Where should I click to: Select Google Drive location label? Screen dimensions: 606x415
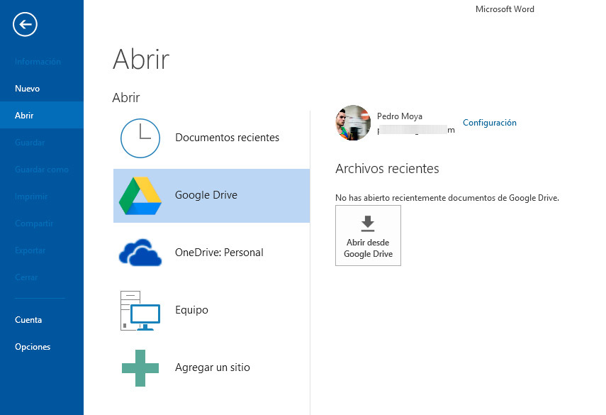[206, 195]
